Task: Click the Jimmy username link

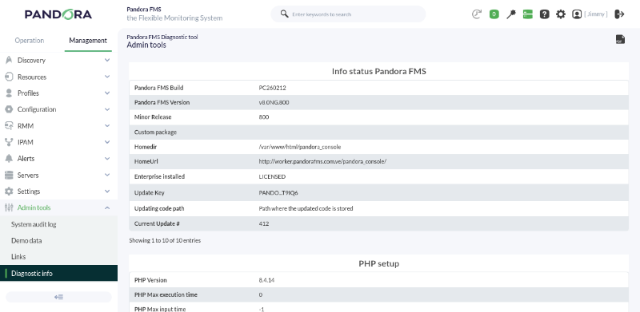Action: 596,14
